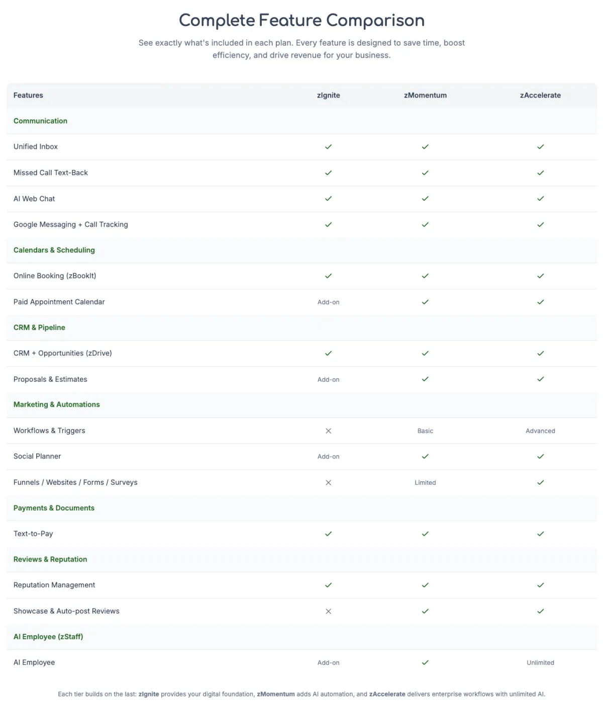Select the zIgnite column header

[x=328, y=96]
